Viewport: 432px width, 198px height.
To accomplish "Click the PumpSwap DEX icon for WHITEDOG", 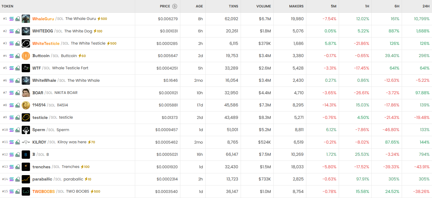I will click(18, 31).
